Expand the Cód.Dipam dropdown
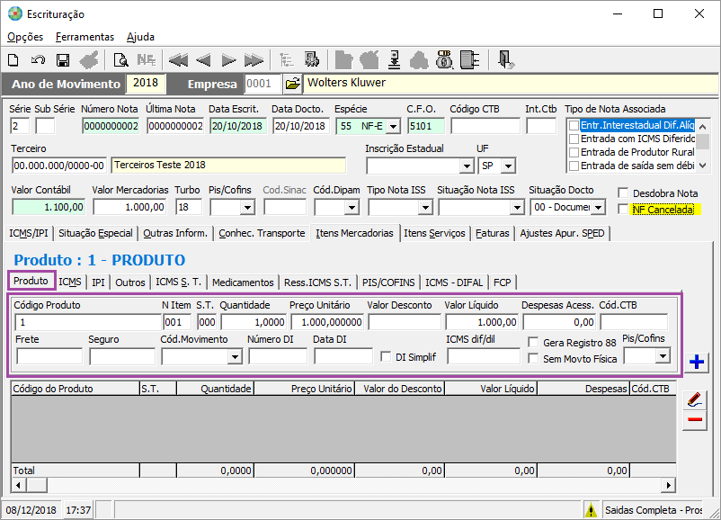The height and width of the screenshot is (520, 721). pos(352,208)
